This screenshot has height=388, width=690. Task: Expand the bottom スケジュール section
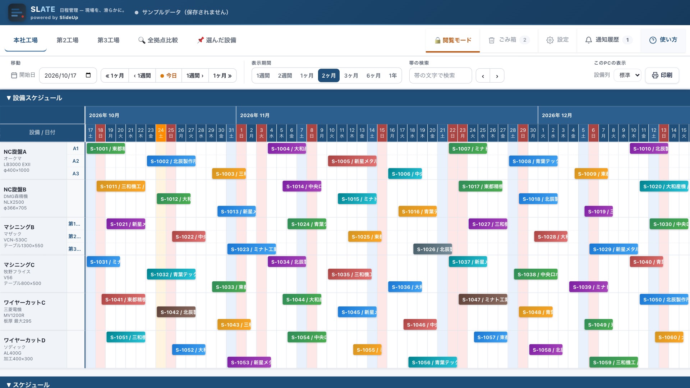click(28, 384)
